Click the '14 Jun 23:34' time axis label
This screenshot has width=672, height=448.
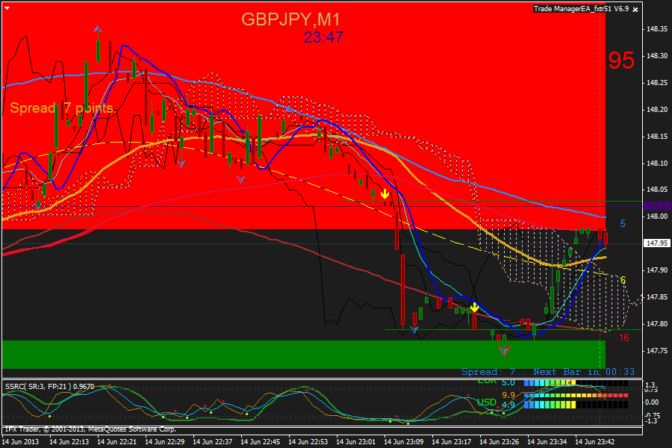(x=547, y=441)
